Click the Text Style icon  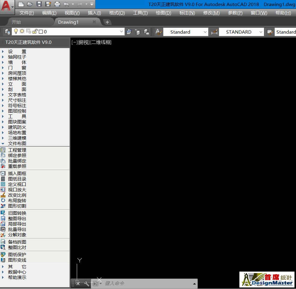point(159,32)
